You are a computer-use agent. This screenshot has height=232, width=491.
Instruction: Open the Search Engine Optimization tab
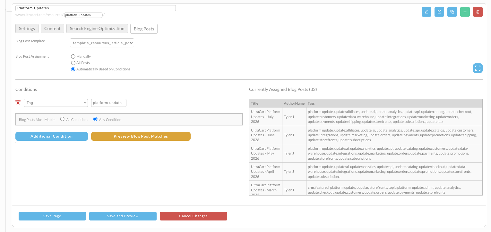97,28
